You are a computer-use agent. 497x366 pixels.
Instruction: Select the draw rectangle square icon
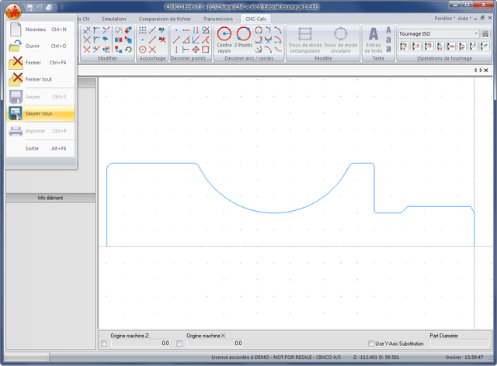[205, 50]
